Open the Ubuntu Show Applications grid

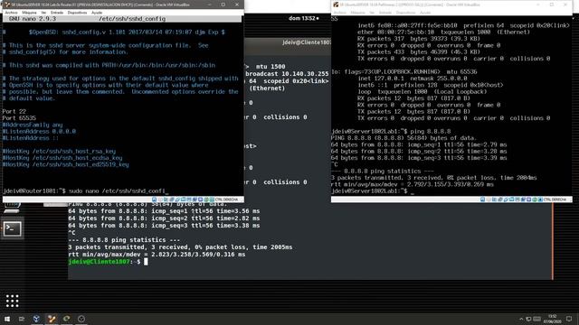click(x=12, y=301)
